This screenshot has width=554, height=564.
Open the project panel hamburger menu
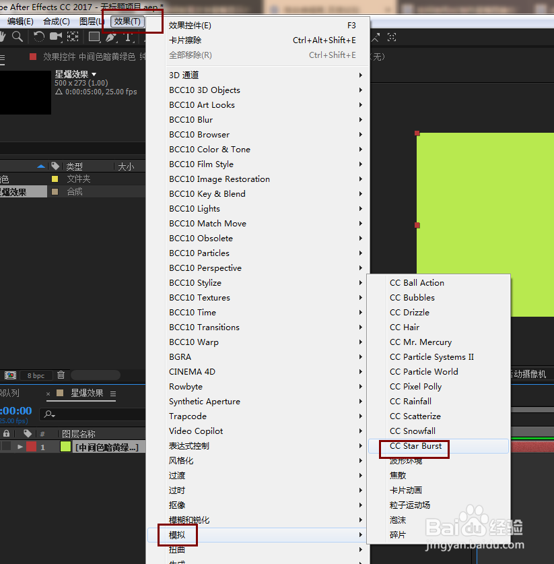pos(2,59)
